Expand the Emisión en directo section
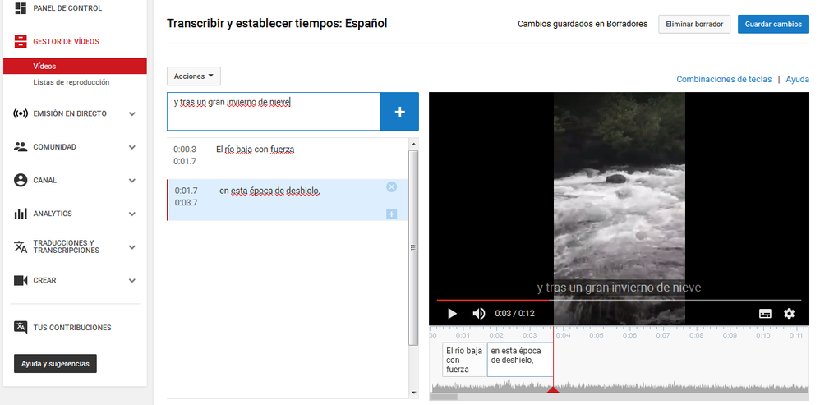 131,113
